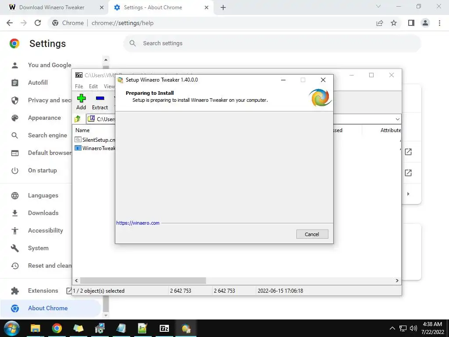
Task: Open lower external link in About Chrome
Action: point(408,173)
